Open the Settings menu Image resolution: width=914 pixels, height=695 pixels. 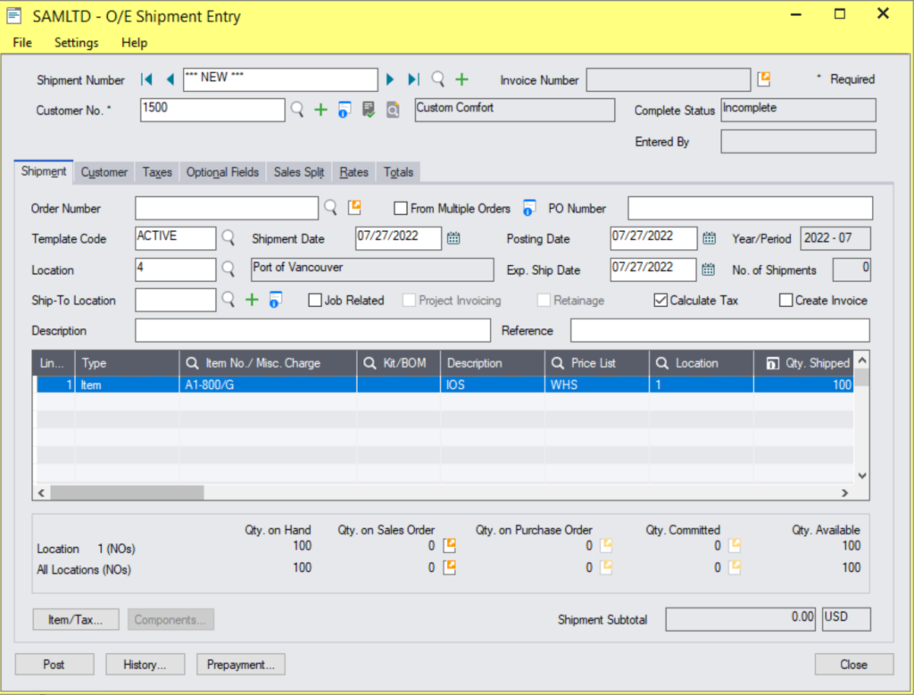[x=77, y=43]
